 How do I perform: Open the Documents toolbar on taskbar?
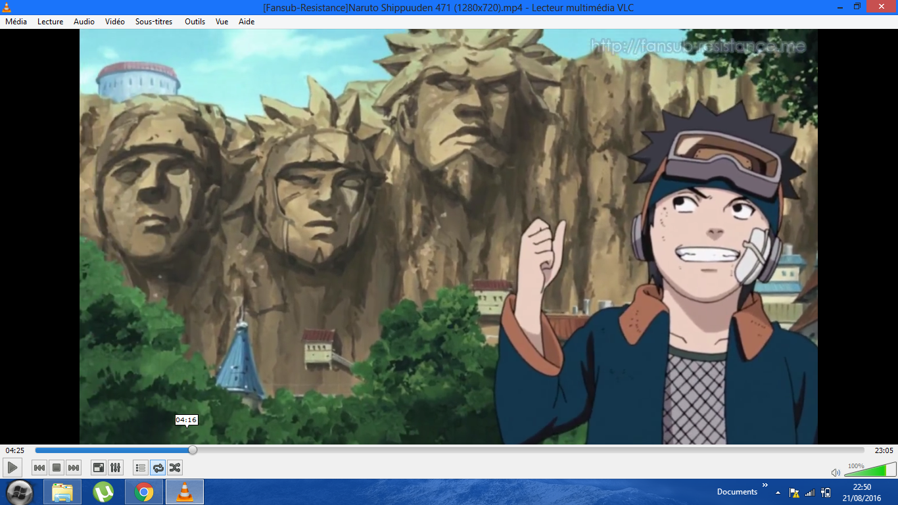pos(737,492)
